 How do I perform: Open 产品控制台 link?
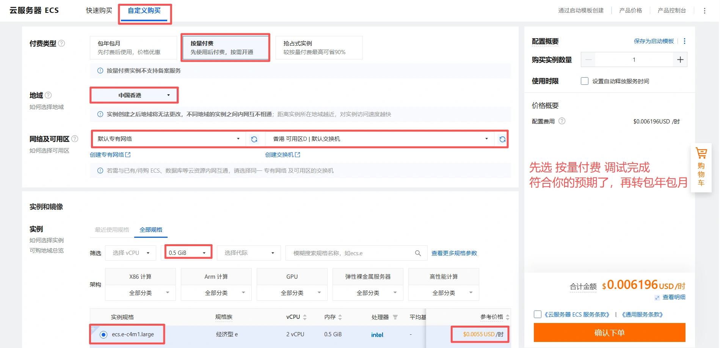click(x=672, y=11)
